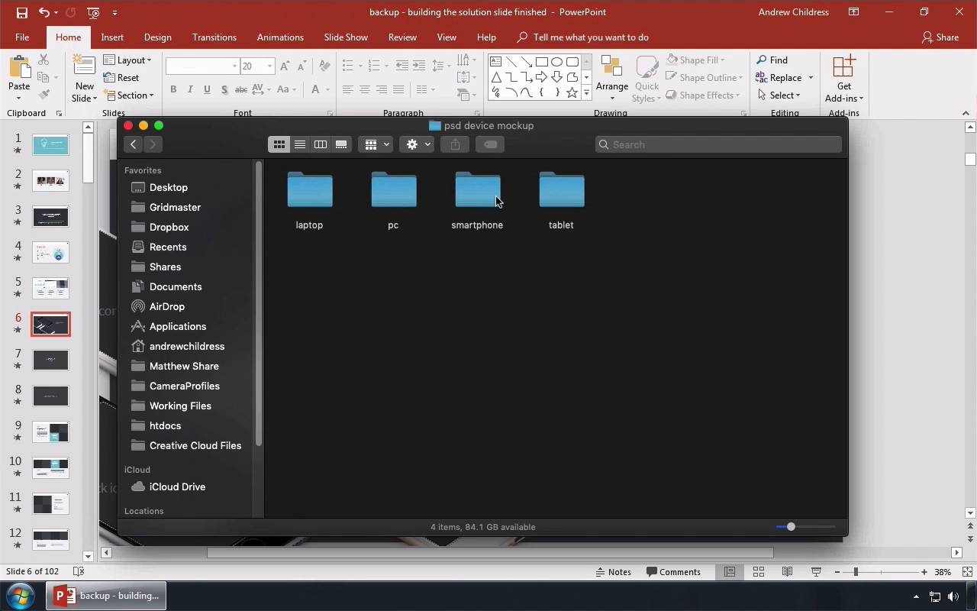Click the Replace button
977x611 pixels.
tap(785, 77)
